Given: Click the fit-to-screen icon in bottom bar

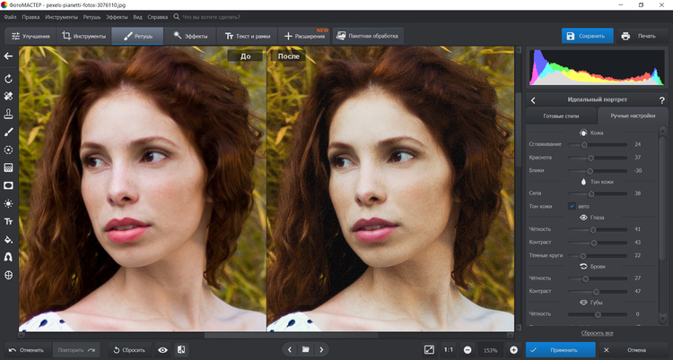Looking at the screenshot, I should point(428,349).
